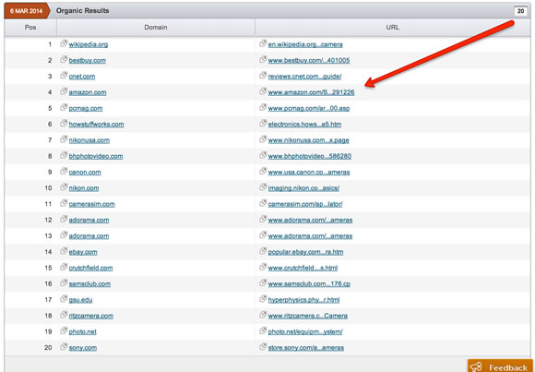535x372 pixels.
Task: Open external icon beside electronics.hows URL
Action: [x=263, y=124]
